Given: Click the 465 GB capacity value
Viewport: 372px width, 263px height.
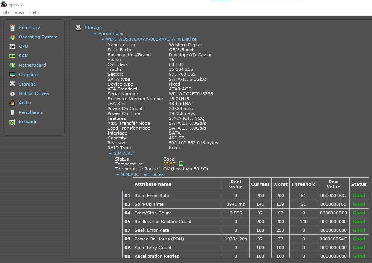Looking at the screenshot, I should coord(176,138).
